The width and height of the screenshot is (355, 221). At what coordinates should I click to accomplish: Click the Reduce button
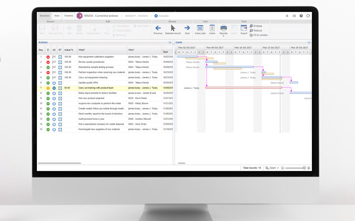pos(256,30)
